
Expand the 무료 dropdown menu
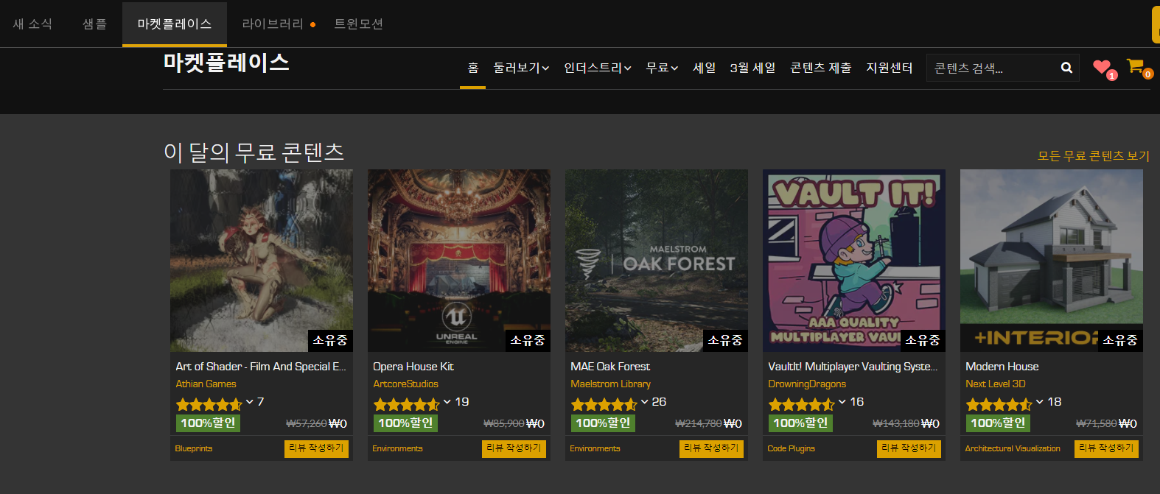click(x=662, y=68)
